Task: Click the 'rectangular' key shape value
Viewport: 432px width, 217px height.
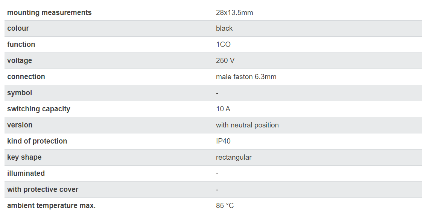Action: tap(234, 157)
